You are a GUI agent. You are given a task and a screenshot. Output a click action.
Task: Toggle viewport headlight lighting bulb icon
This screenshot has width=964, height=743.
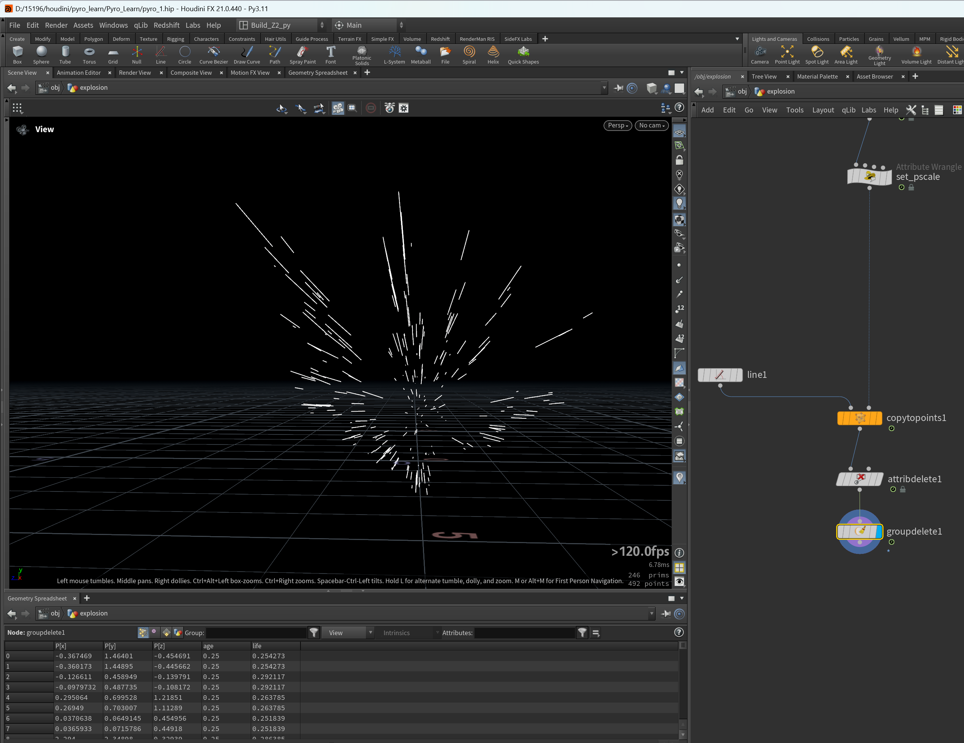coord(679,203)
